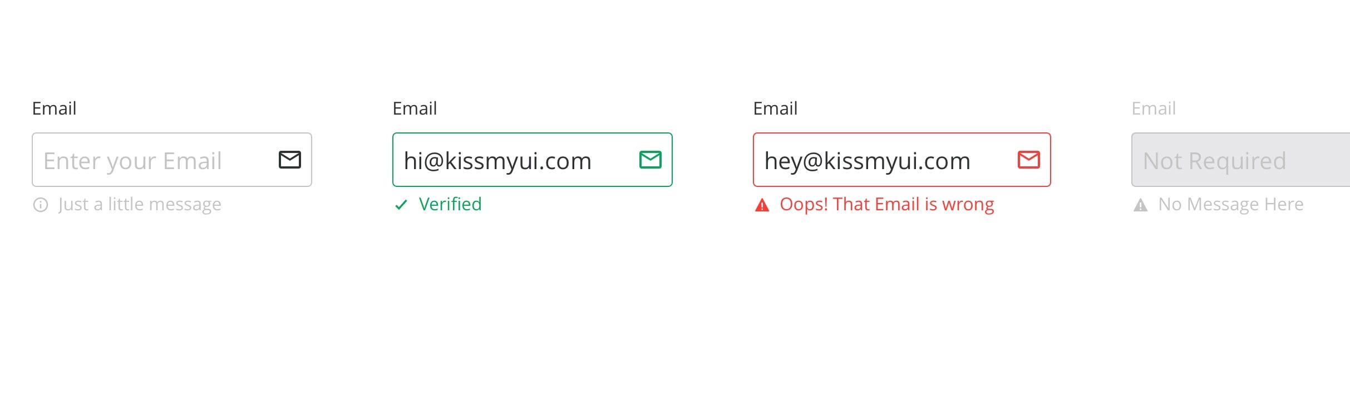Click the No Message Here helper text
The image size is (1350, 395).
(1231, 205)
